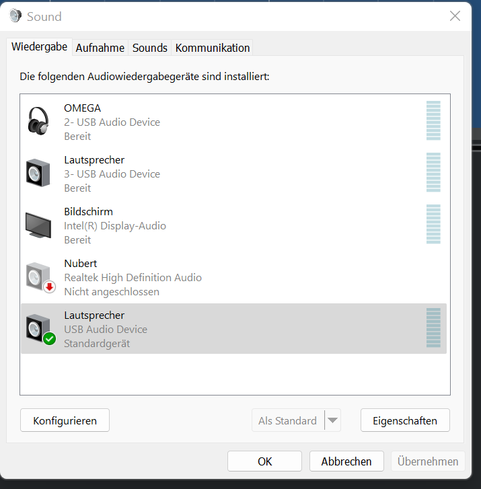Select the Bildschirm device name

point(88,211)
